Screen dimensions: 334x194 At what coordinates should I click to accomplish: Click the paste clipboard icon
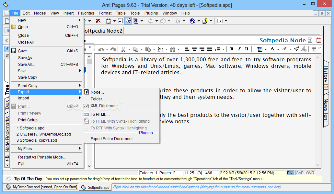148,49
